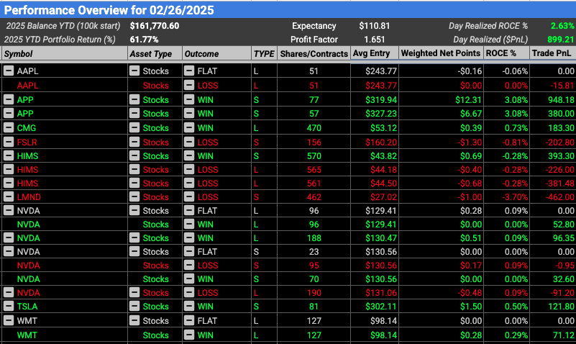Collapse Stocks asset type in the TSLA row
The height and width of the screenshot is (344, 576).
point(134,306)
